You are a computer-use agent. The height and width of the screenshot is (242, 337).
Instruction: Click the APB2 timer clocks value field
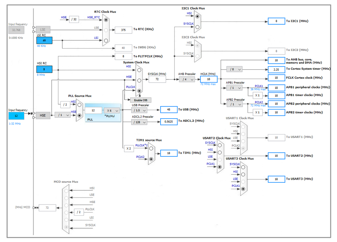[x=276, y=112]
